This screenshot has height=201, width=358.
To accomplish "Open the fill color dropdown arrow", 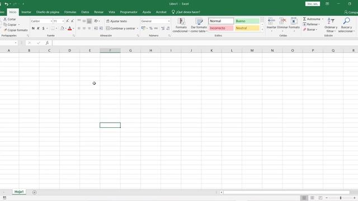I will point(66,28).
